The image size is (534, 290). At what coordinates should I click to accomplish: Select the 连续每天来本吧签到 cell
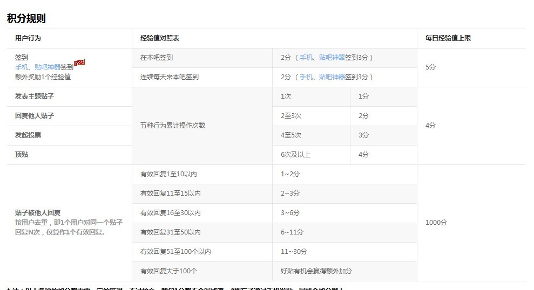202,77
